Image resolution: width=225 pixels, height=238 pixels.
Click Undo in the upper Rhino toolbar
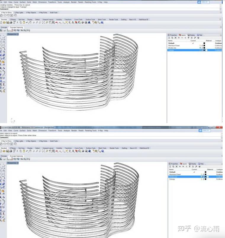pyautogui.click(x=27, y=23)
